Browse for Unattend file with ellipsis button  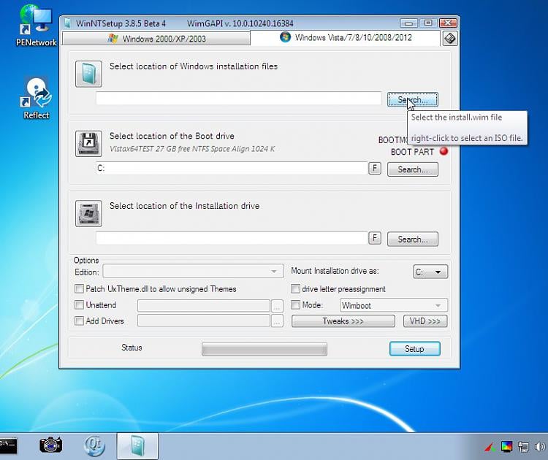tap(277, 306)
